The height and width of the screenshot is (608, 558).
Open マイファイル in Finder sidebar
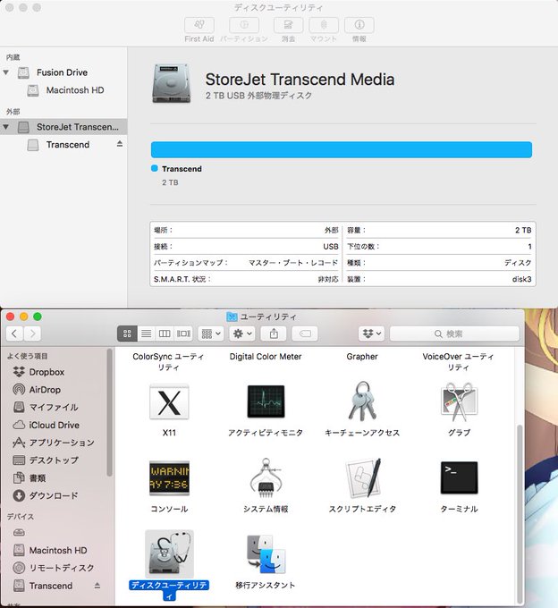click(x=46, y=407)
